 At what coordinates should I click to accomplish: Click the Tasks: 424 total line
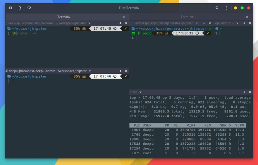pos(190,102)
